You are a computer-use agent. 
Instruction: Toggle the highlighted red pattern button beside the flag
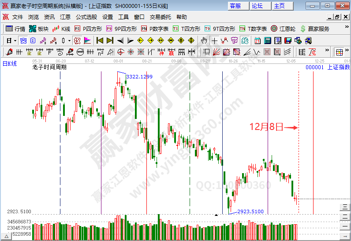(77, 41)
